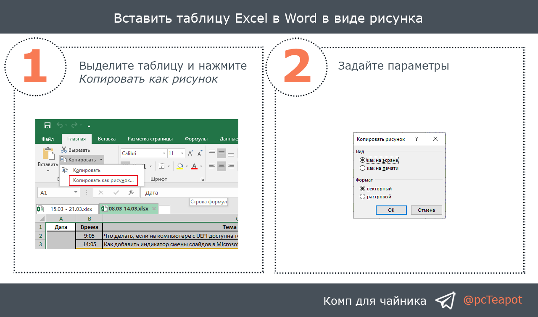Click the Undo arrow icon
This screenshot has width=538, height=317.
coord(60,125)
